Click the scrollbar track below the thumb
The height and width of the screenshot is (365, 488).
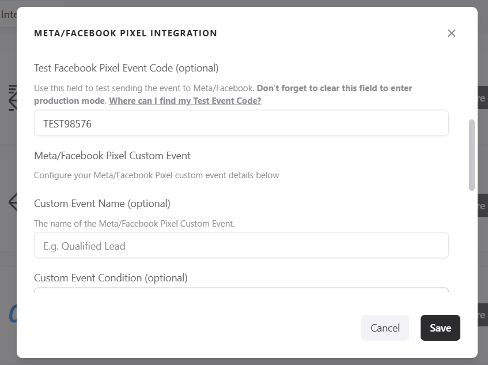tap(472, 242)
